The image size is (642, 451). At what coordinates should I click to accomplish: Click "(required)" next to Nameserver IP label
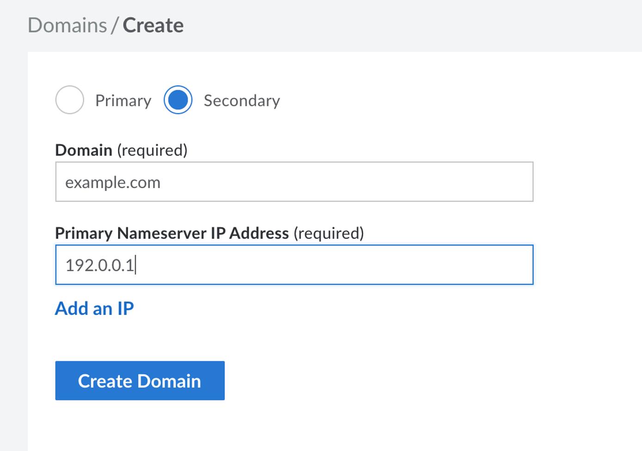pyautogui.click(x=328, y=233)
